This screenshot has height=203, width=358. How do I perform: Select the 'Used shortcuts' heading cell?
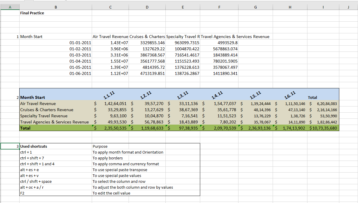pos(56,146)
